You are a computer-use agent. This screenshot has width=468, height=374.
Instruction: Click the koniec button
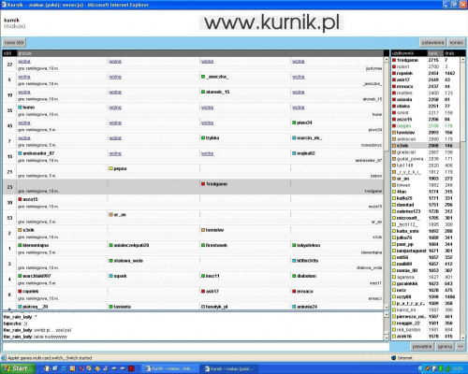tap(456, 42)
